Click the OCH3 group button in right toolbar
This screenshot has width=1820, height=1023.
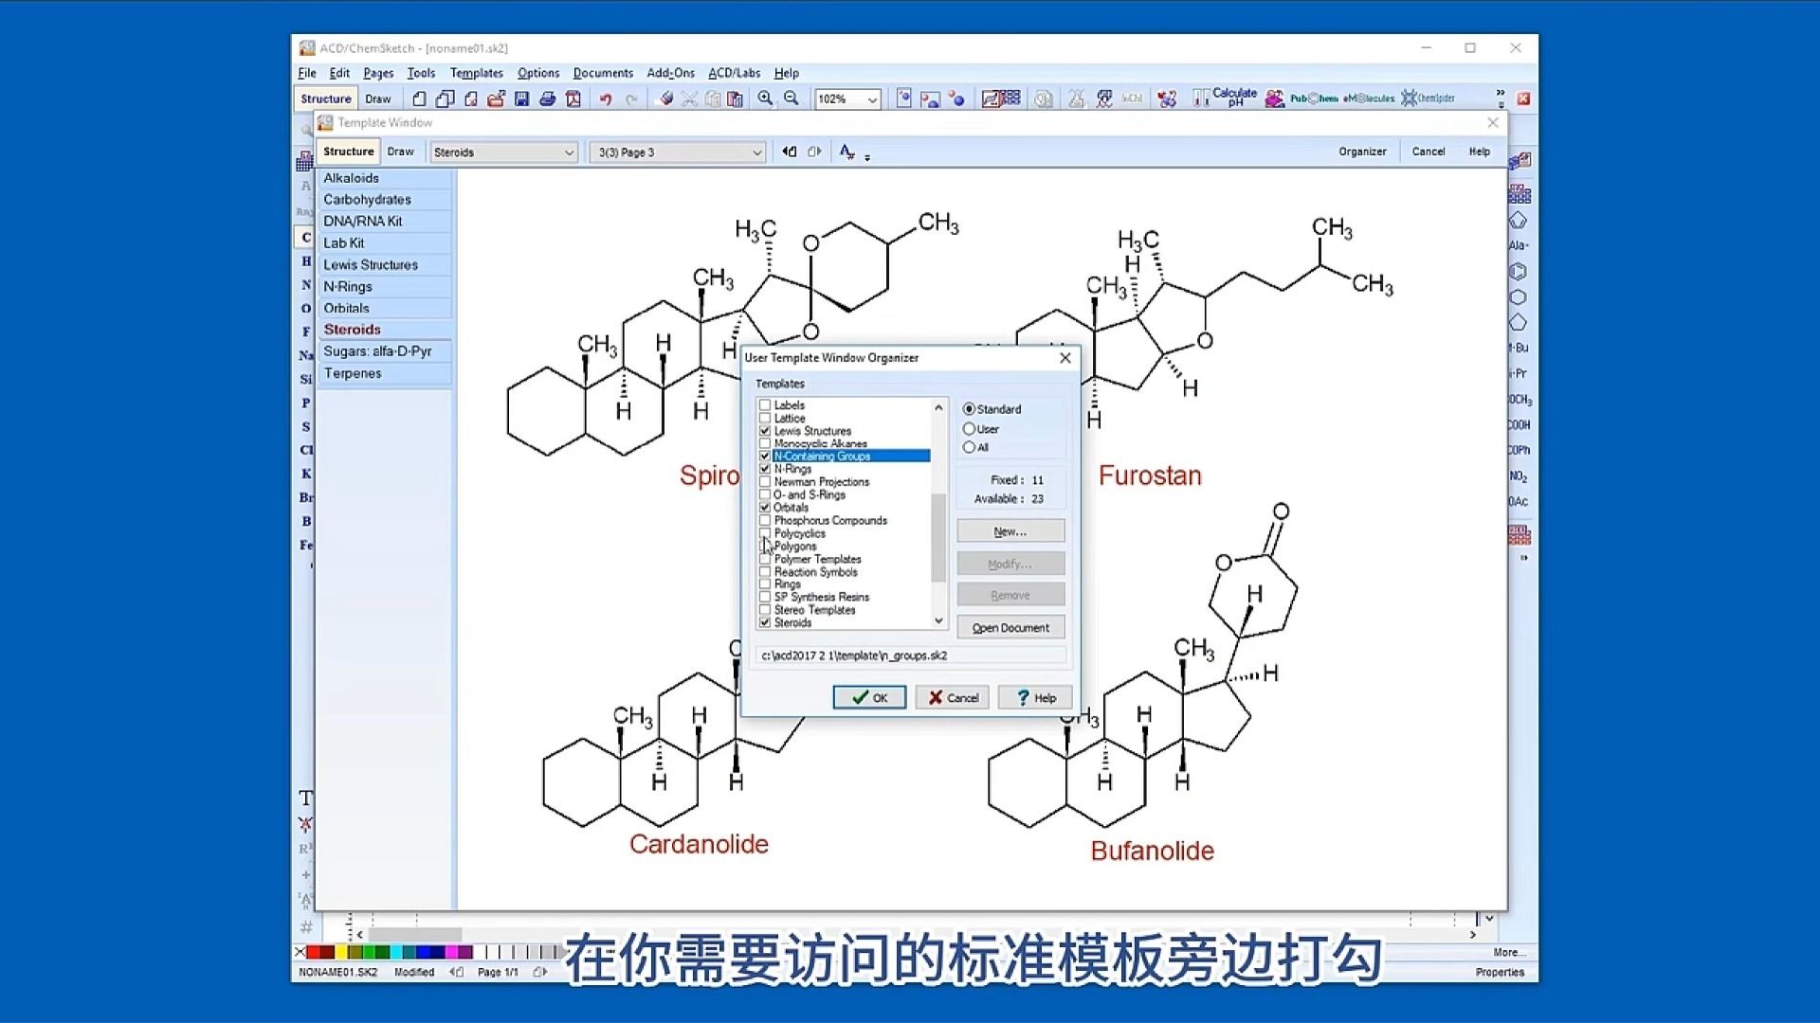pyautogui.click(x=1520, y=400)
